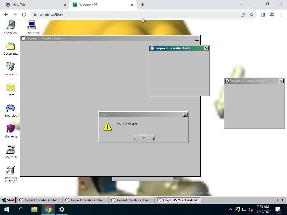Reload the windows96.net page
Screen dimensions: 287x215
[24, 15]
